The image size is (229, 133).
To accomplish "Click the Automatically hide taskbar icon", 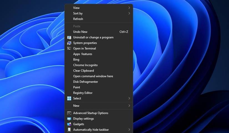I will coord(69,130).
